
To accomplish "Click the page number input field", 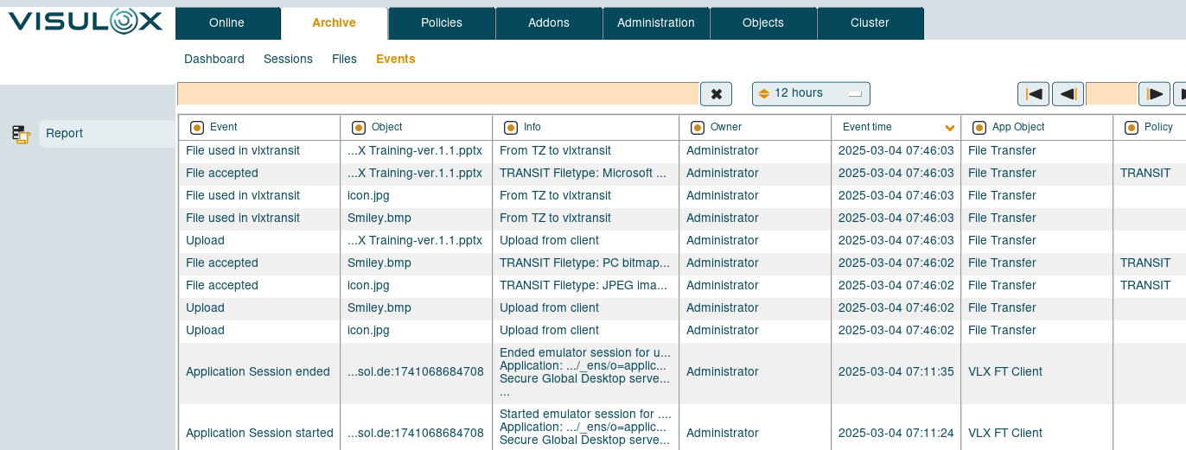I will pyautogui.click(x=1111, y=94).
